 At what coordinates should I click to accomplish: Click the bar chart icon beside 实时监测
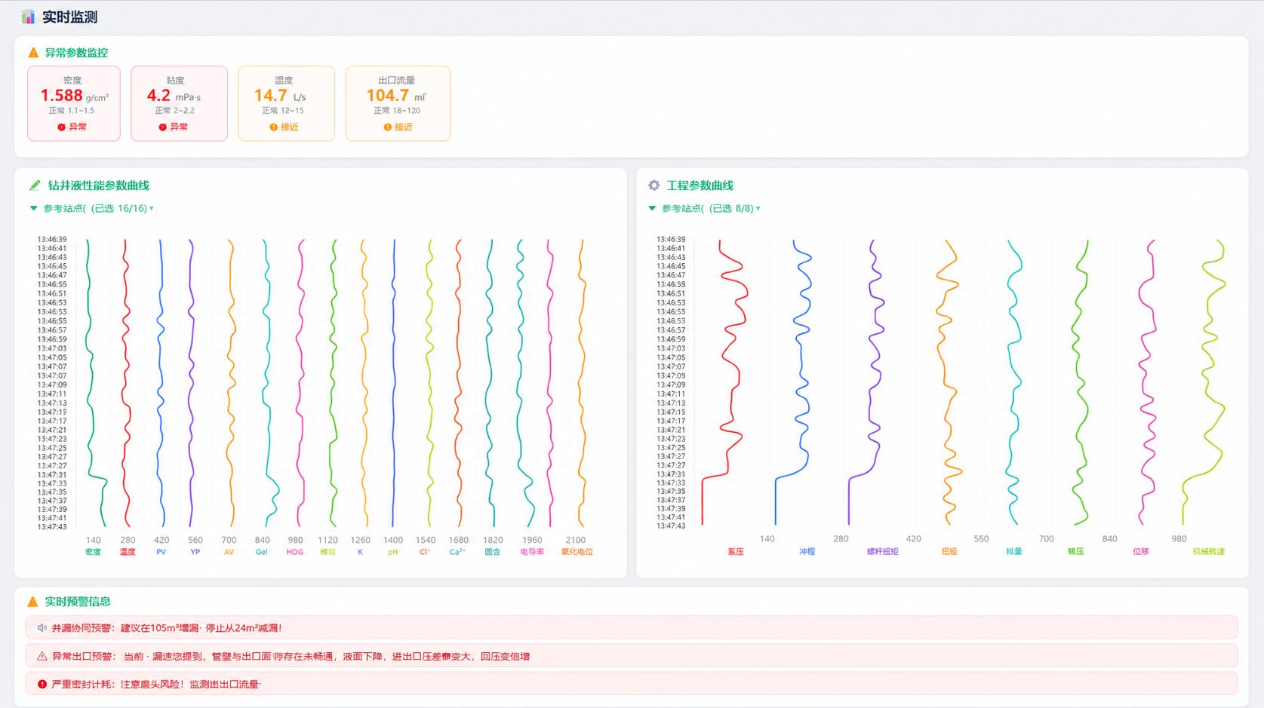[x=28, y=17]
